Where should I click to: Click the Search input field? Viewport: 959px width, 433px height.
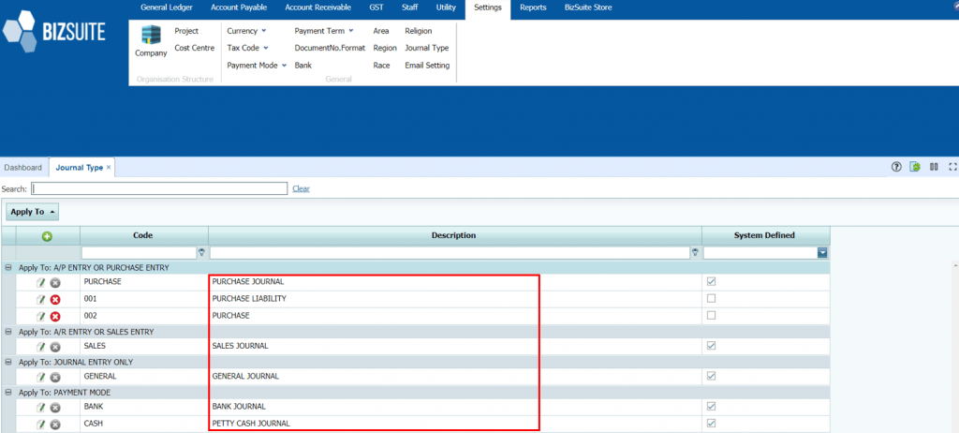click(159, 188)
